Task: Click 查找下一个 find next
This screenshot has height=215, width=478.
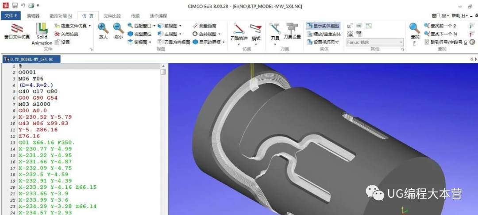Action: pyautogui.click(x=440, y=34)
